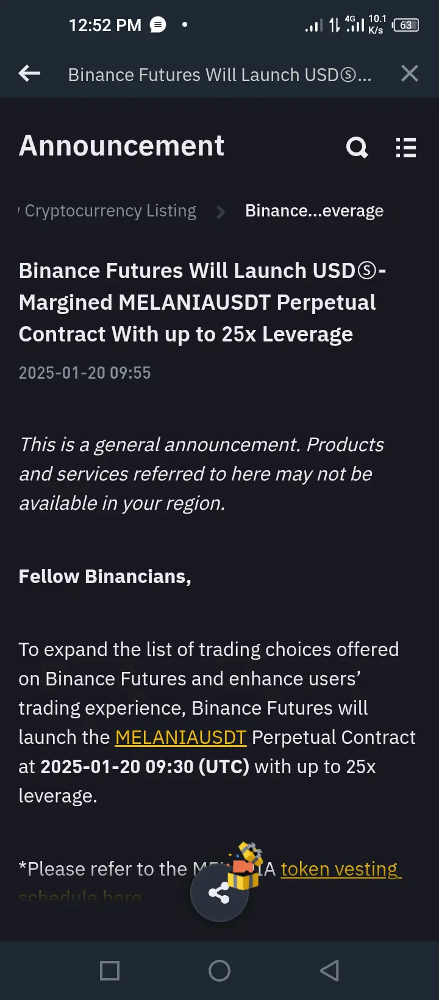The width and height of the screenshot is (439, 1000).
Task: Tap the message notification icon in the status bar
Action: pos(158,25)
